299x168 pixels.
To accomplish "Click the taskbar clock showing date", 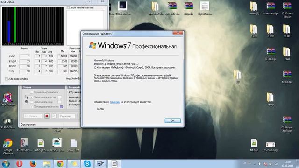I will (x=287, y=164).
